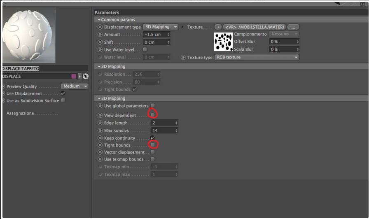Enable the Use texmap bounds checkbox
Viewport: 369px width, 219px height.
pos(153,159)
